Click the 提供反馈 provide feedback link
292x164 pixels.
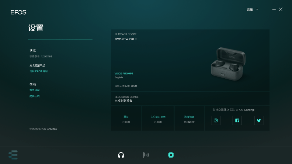click(34, 96)
